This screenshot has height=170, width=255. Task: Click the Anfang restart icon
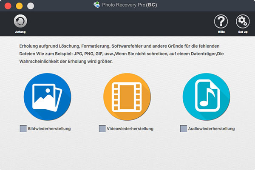point(20,21)
